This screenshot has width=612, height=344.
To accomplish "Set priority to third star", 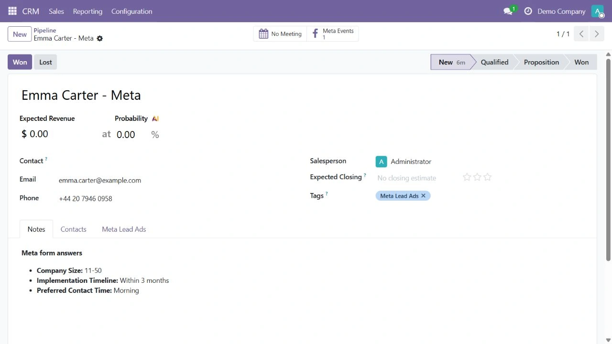I will [487, 177].
